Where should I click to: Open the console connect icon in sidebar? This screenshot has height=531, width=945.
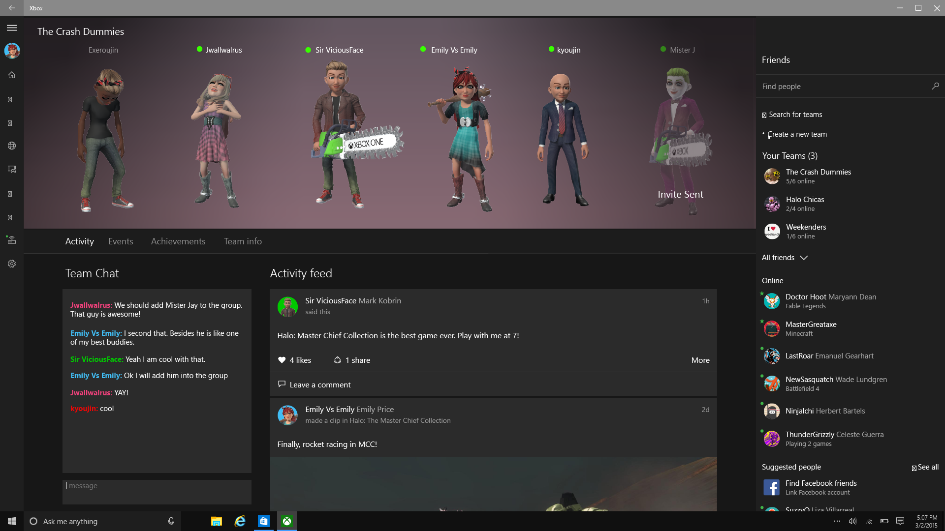tap(11, 240)
